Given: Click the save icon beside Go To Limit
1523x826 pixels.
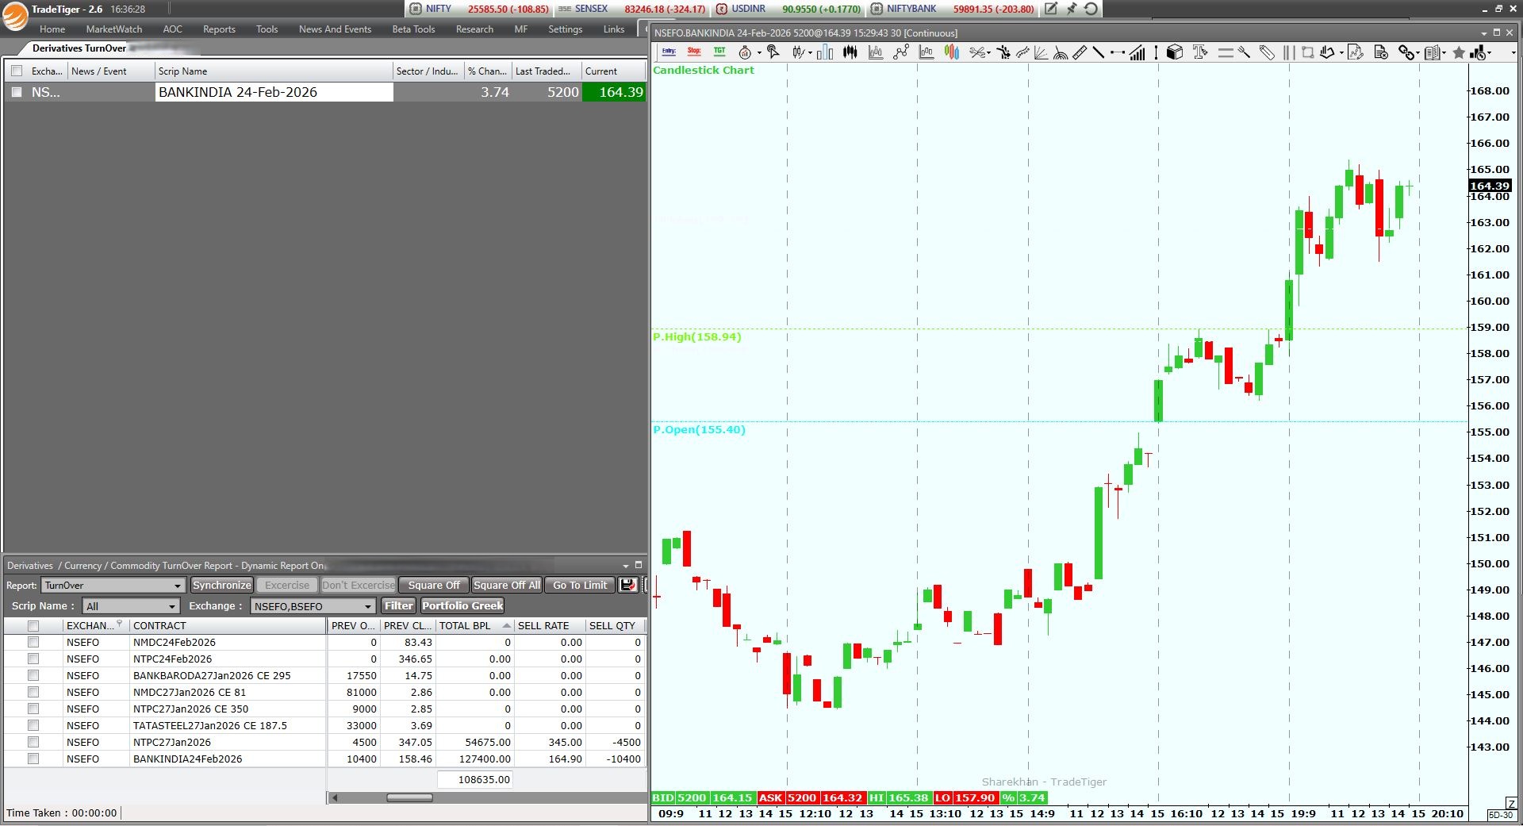Looking at the screenshot, I should 627,585.
